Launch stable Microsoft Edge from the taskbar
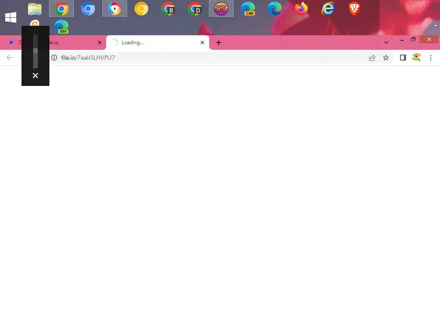Screen dimensions: 440x330 coord(275,9)
